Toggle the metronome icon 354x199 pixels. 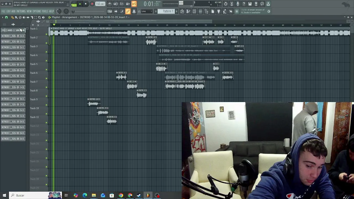[x=110, y=4]
